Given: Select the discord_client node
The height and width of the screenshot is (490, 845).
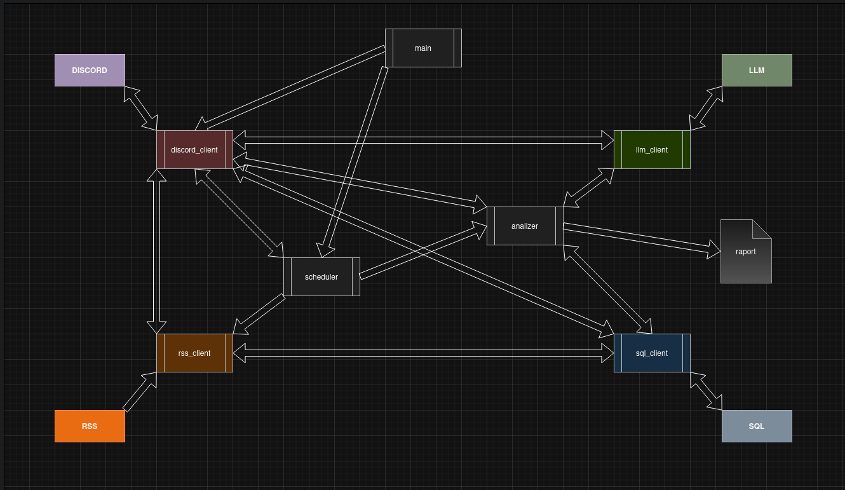Looking at the screenshot, I should pyautogui.click(x=194, y=150).
